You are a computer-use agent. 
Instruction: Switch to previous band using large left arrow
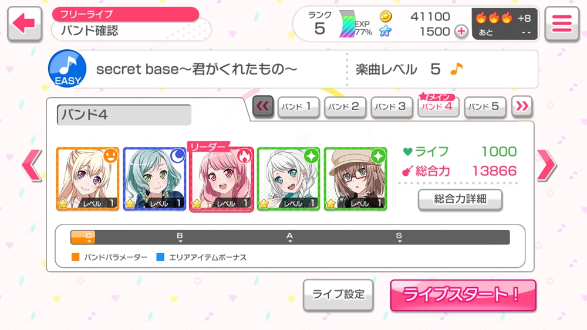click(32, 165)
